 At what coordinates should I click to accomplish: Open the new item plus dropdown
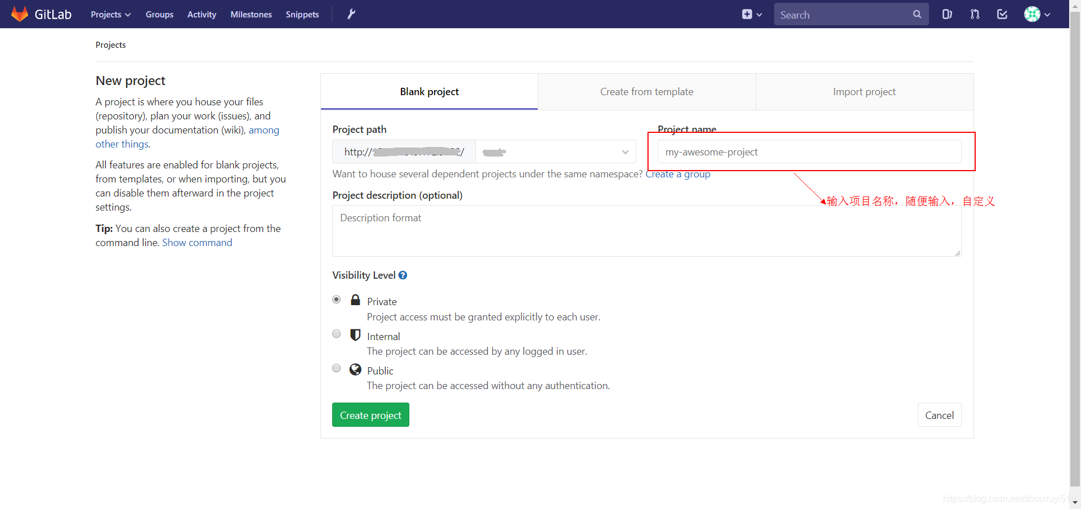click(x=752, y=15)
